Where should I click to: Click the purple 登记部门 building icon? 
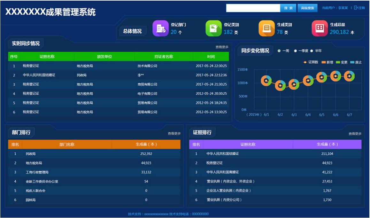tap(160, 28)
